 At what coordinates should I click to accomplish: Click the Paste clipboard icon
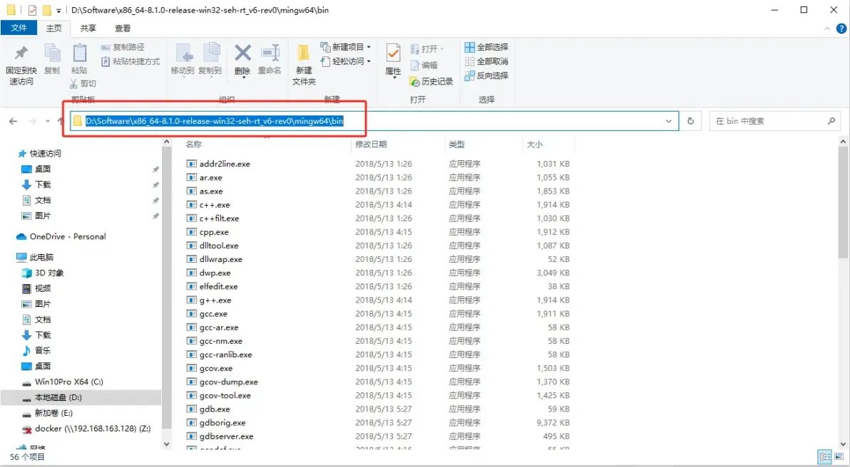coord(79,53)
